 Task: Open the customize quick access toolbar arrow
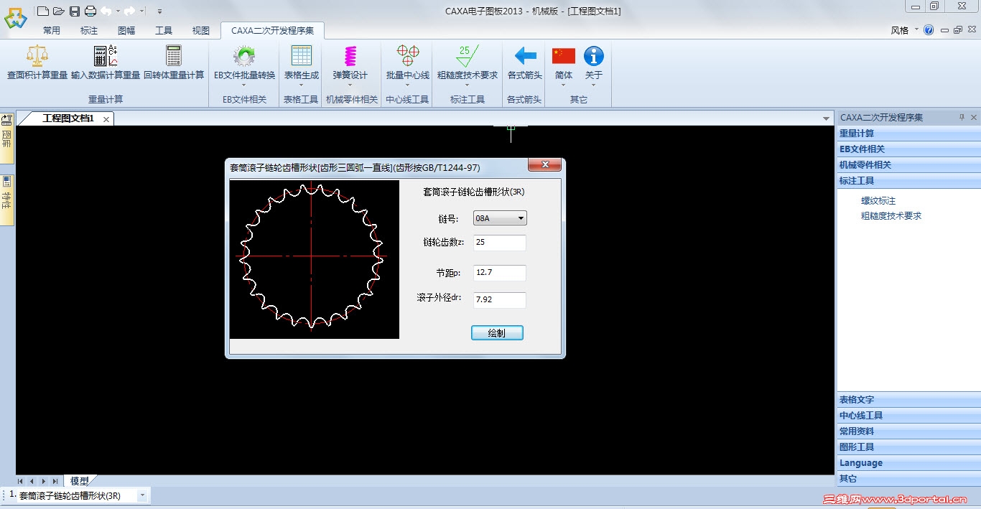(159, 11)
